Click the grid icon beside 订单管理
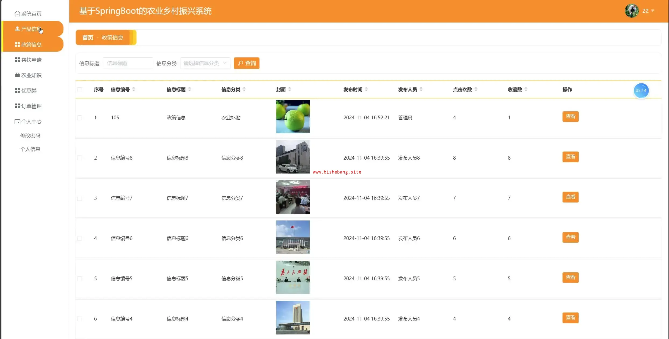Viewport: 669px width, 339px height. point(17,106)
